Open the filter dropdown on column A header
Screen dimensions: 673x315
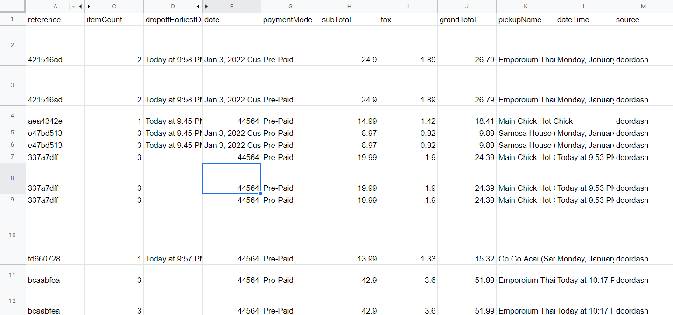73,7
